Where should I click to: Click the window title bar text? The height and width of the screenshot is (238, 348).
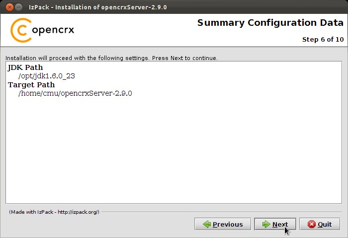(x=97, y=7)
